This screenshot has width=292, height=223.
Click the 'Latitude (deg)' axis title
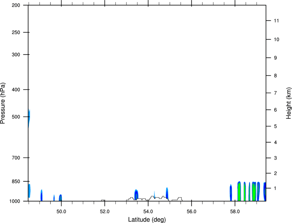[x=147, y=220]
